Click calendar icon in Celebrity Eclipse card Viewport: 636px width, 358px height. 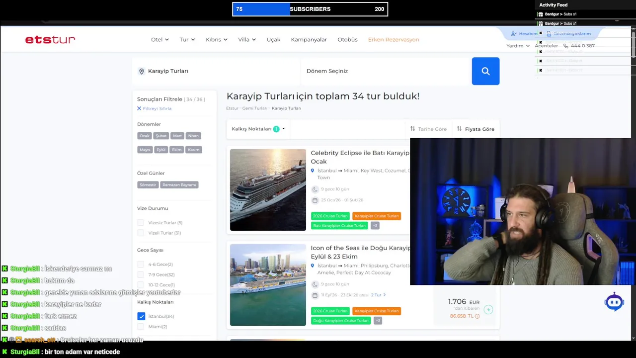315,200
